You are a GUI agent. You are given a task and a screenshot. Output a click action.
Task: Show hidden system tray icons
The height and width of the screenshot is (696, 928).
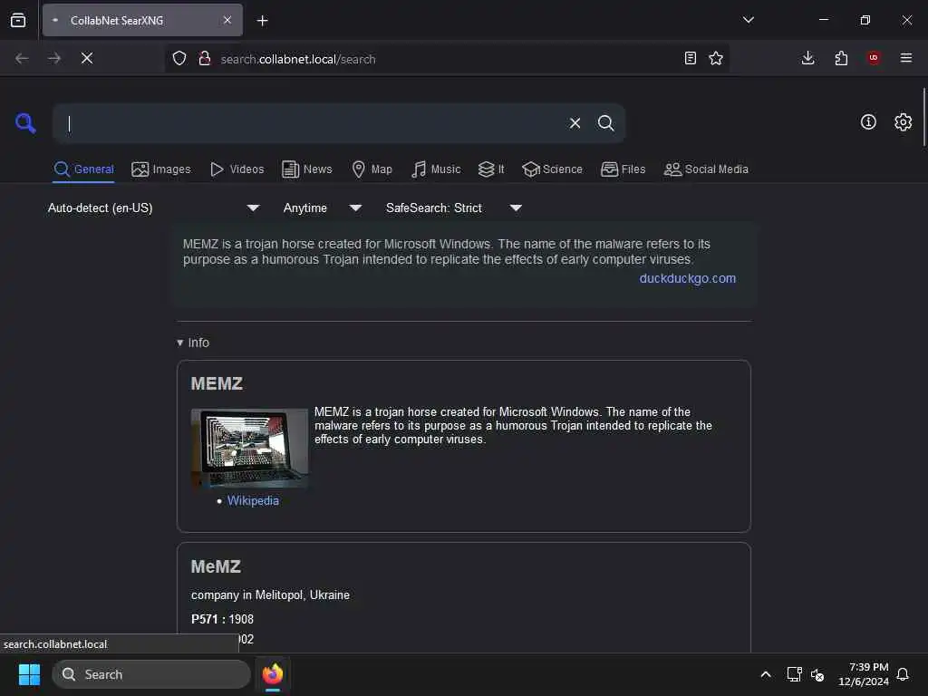765,674
